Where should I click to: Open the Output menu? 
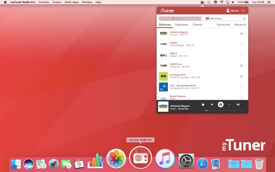click(57, 2)
